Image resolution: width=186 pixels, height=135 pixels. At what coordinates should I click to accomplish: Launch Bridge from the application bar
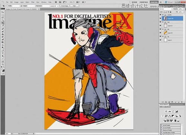pos(56,2)
